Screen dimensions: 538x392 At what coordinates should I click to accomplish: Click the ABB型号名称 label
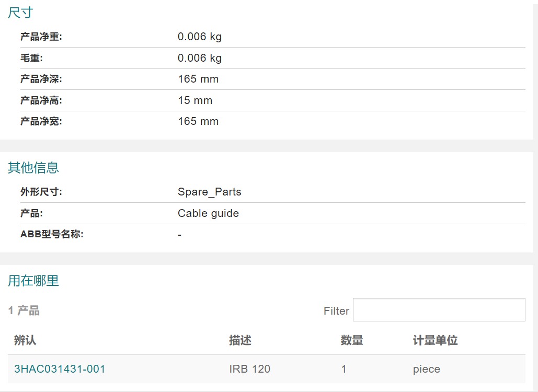(x=52, y=234)
